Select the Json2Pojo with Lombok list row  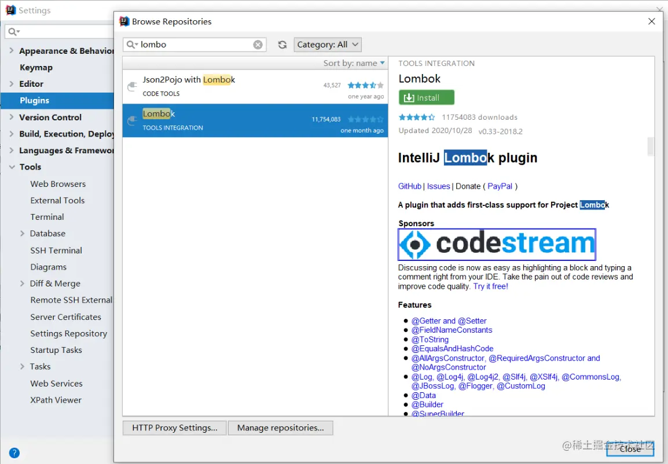(255, 87)
